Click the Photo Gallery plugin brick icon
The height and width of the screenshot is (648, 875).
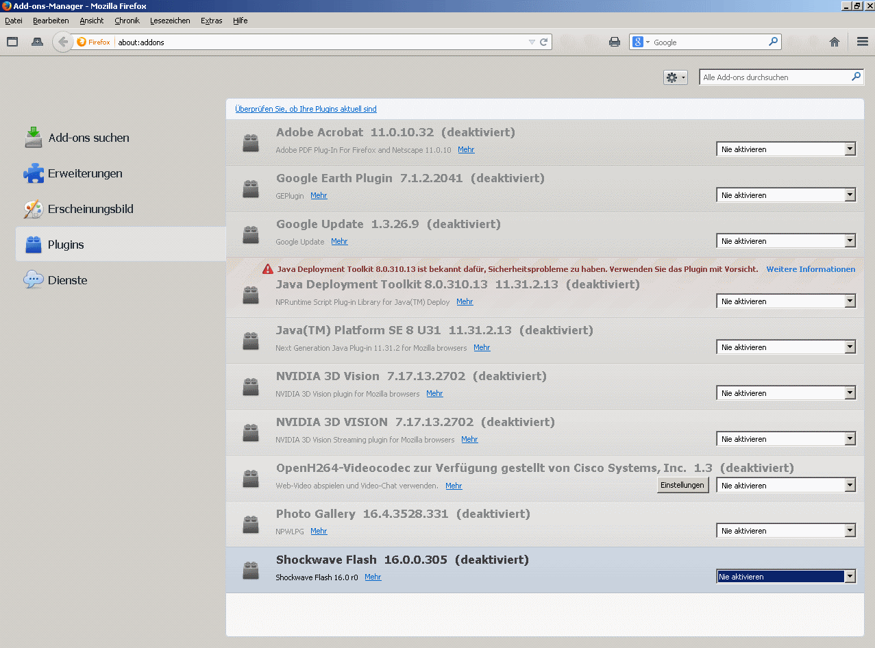tap(251, 524)
